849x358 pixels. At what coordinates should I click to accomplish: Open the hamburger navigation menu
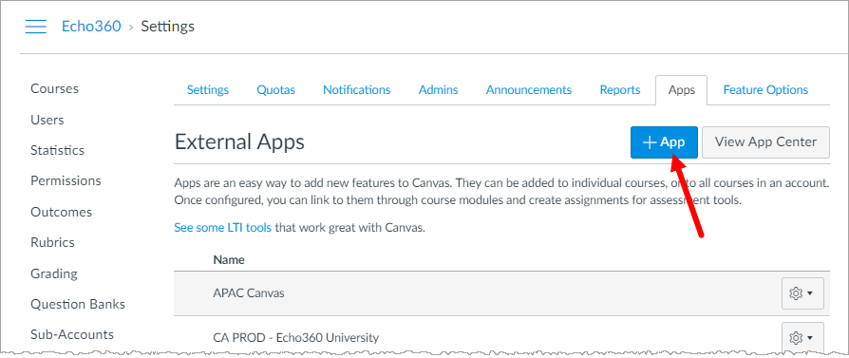tap(36, 26)
